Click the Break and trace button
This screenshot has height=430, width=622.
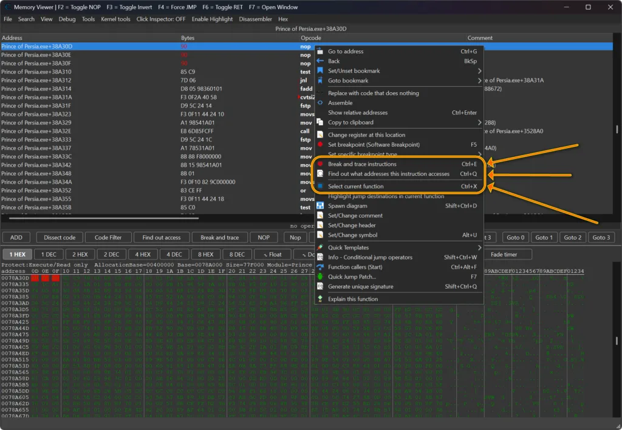(x=220, y=237)
